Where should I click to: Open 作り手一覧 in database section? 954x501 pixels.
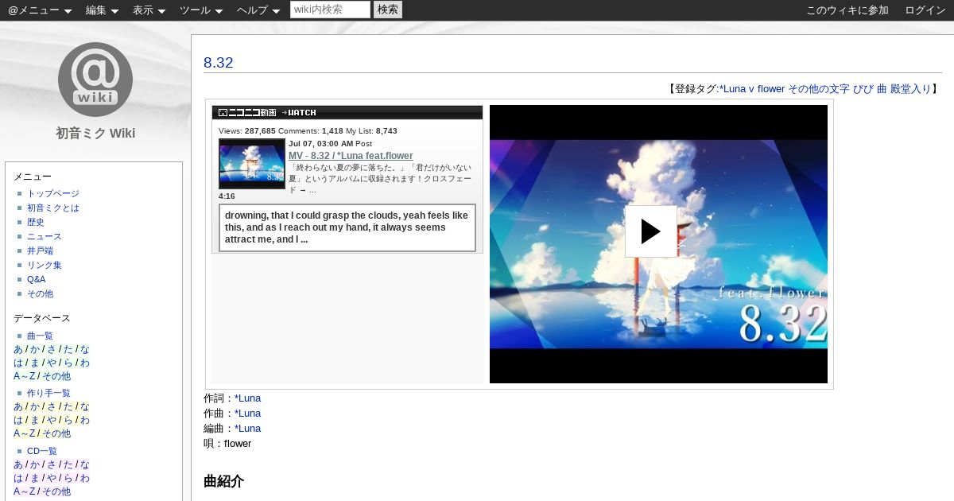[x=48, y=394]
